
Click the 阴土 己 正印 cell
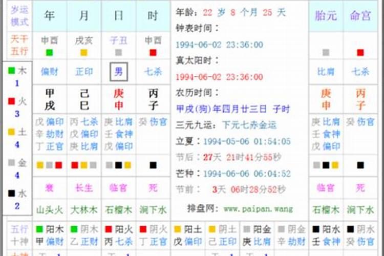(x=222, y=236)
